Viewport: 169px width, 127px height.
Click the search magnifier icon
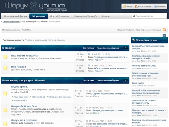coord(134,16)
